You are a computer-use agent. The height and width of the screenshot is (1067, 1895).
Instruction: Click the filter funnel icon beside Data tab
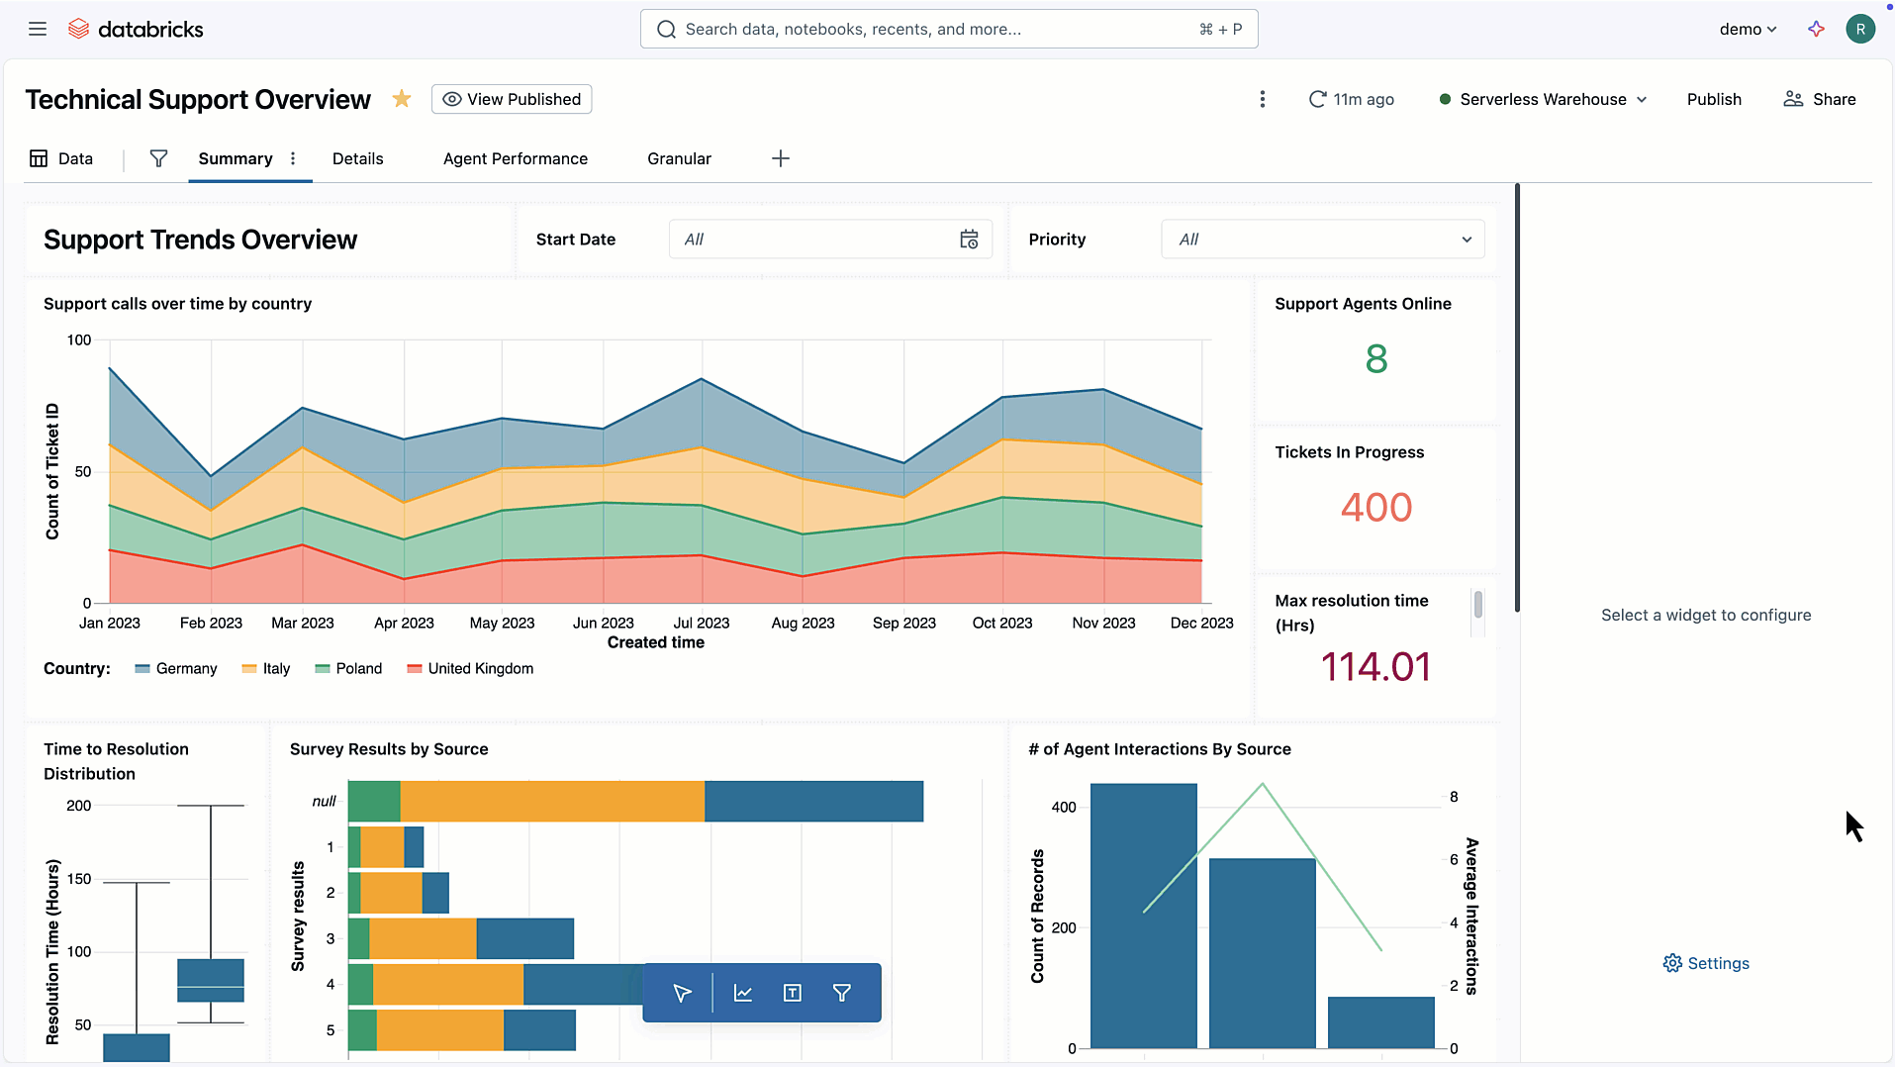point(158,158)
